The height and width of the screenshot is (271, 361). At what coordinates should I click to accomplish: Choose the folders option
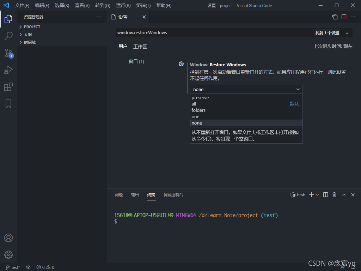246,110
